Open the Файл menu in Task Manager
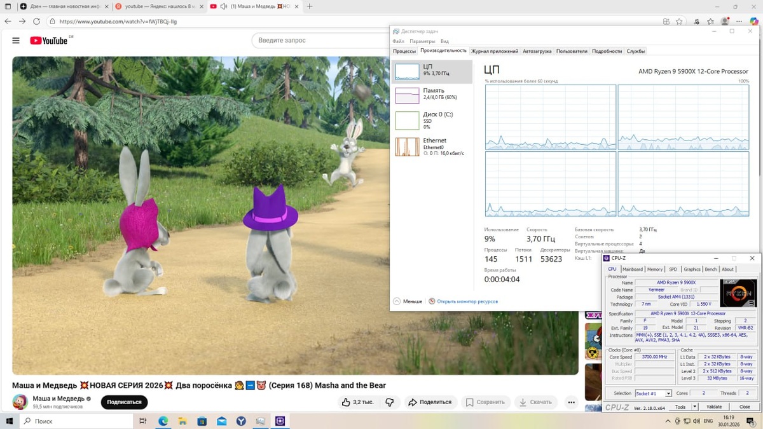This screenshot has width=763, height=429. [399, 41]
